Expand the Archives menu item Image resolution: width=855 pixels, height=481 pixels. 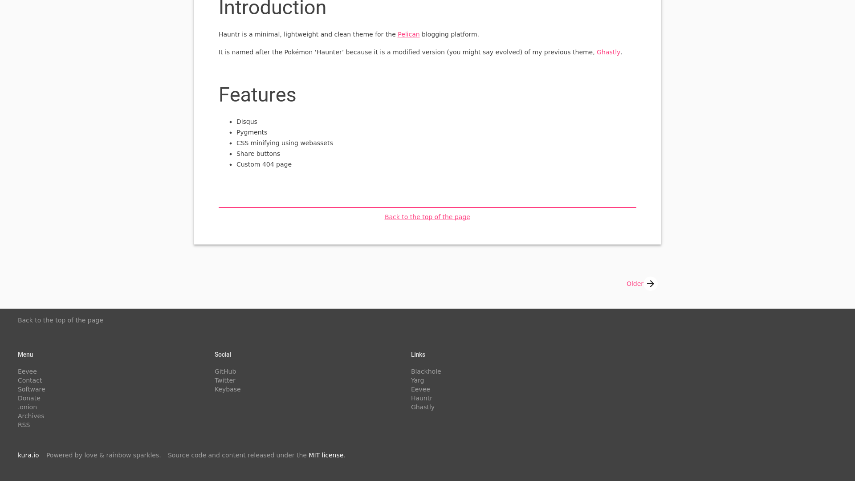coord(31,416)
